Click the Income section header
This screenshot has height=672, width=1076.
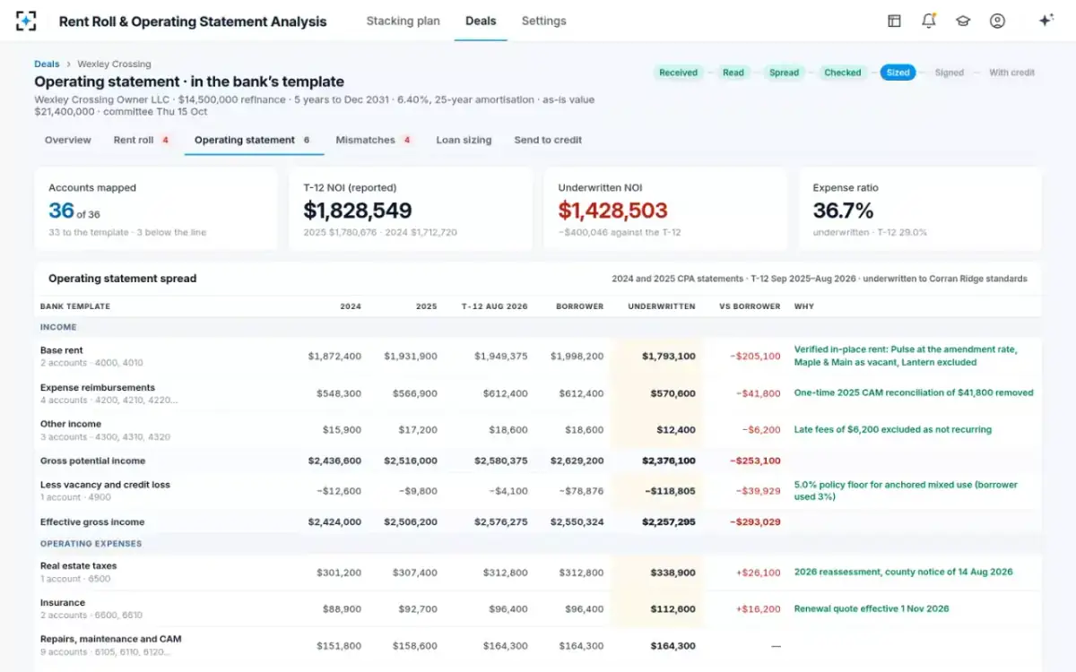58,328
